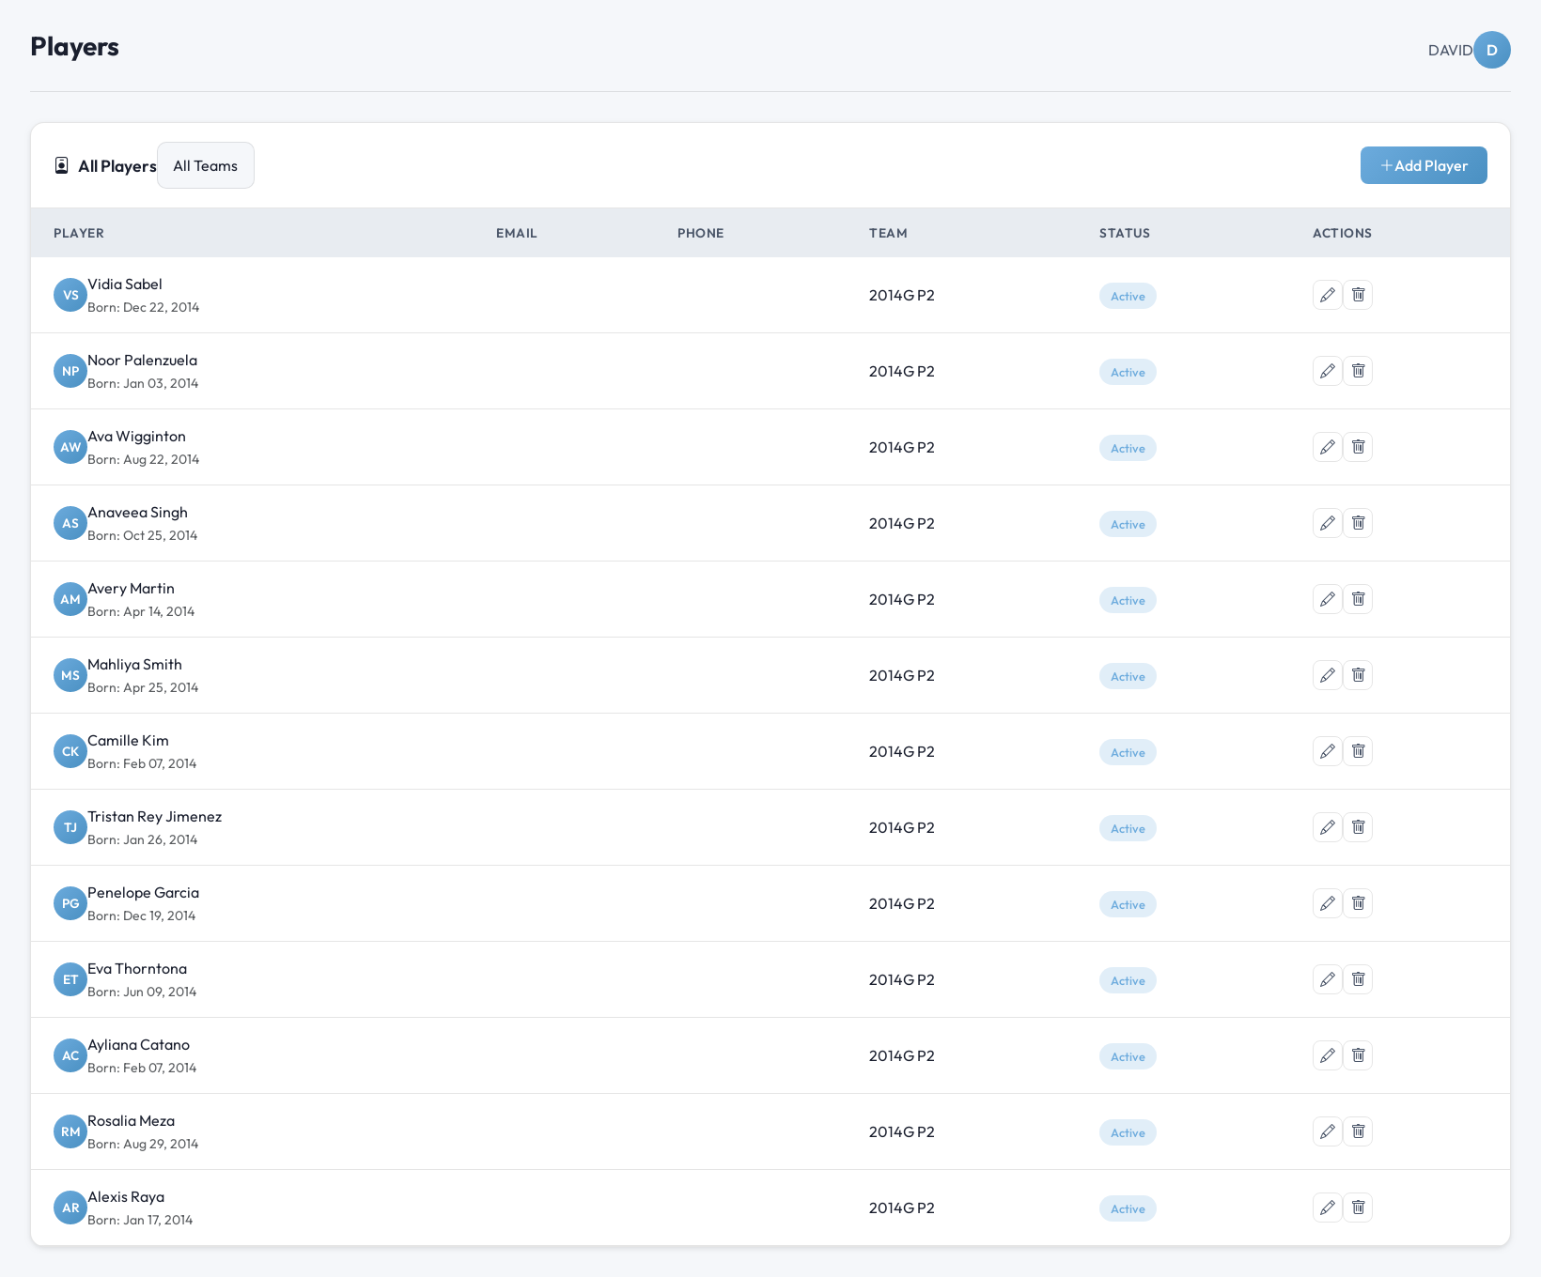Click the Ayliana Catano player name
The height and width of the screenshot is (1277, 1541).
tap(138, 1045)
